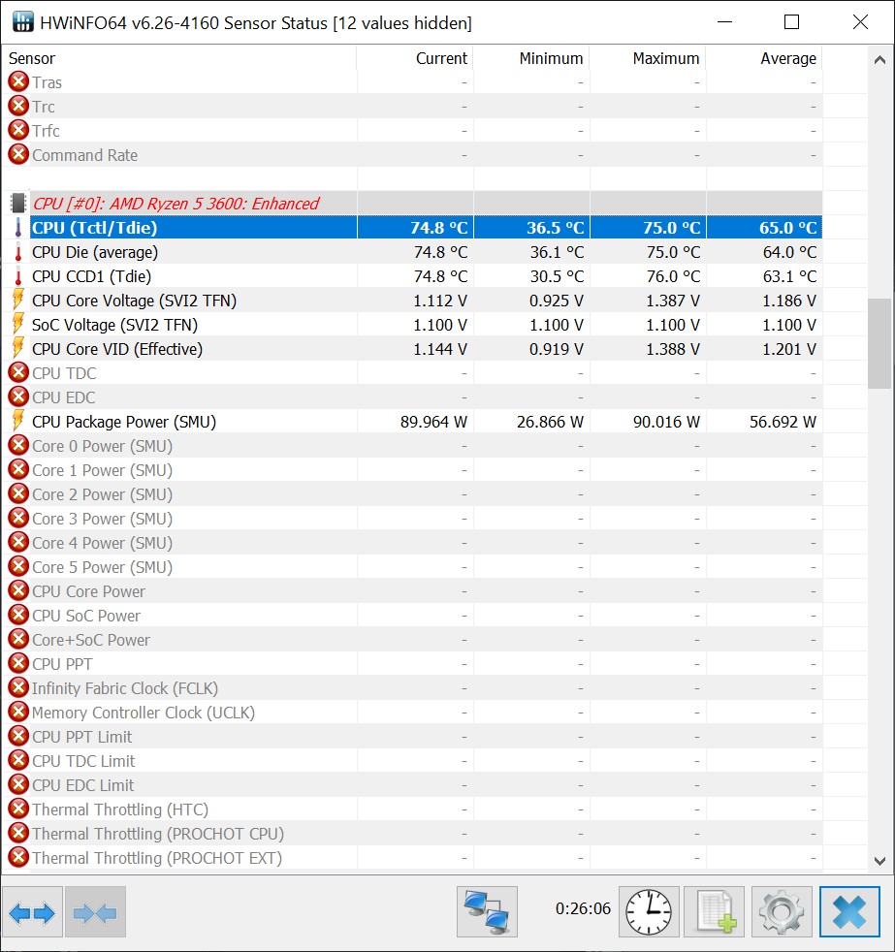This screenshot has height=952, width=895.
Task: Click the lightning icon of CPU Core Voltage
Action: (x=18, y=300)
